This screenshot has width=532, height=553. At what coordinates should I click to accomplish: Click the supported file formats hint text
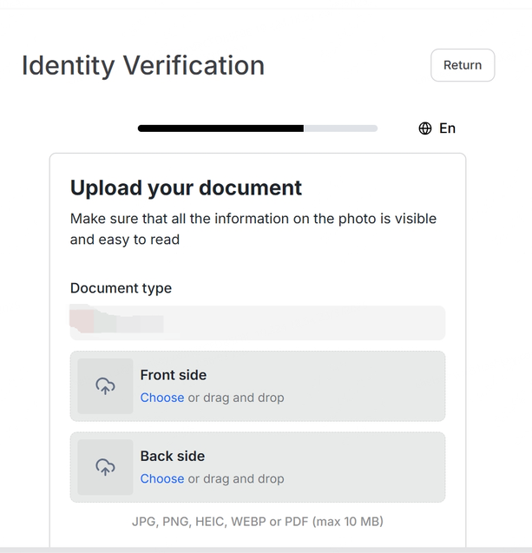[257, 522]
